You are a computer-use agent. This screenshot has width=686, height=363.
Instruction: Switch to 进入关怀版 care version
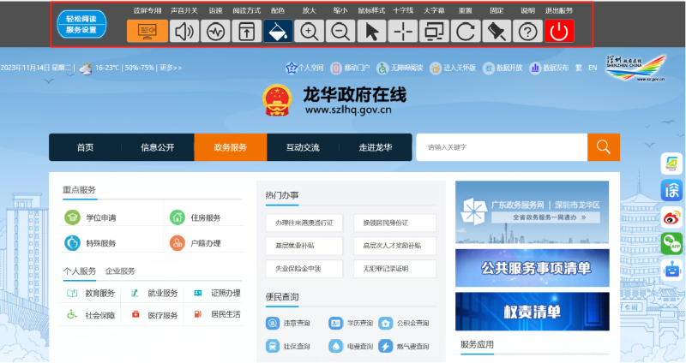point(453,68)
